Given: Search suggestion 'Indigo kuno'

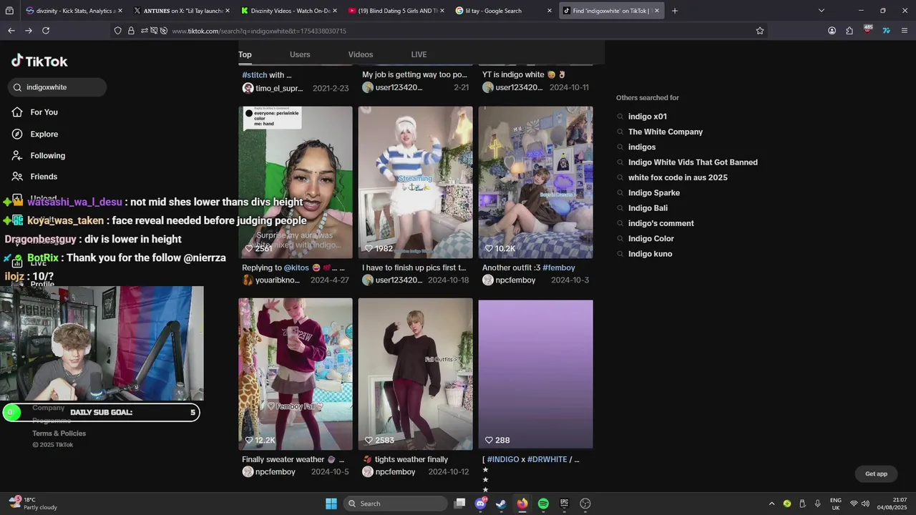Looking at the screenshot, I should 650,254.
